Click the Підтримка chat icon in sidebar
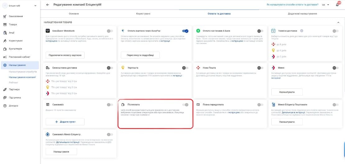 click(5, 97)
